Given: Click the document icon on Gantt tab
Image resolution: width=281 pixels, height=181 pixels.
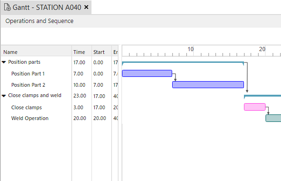Looking at the screenshot, I should coord(7,8).
